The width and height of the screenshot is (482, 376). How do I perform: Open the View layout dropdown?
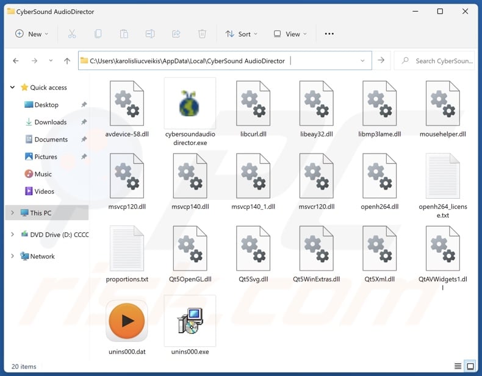(x=290, y=34)
